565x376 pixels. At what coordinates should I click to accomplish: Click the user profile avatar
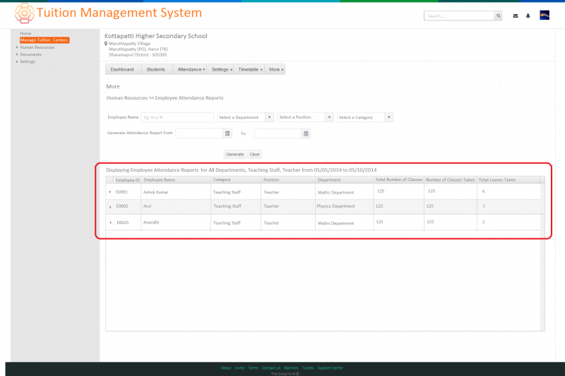pyautogui.click(x=544, y=15)
